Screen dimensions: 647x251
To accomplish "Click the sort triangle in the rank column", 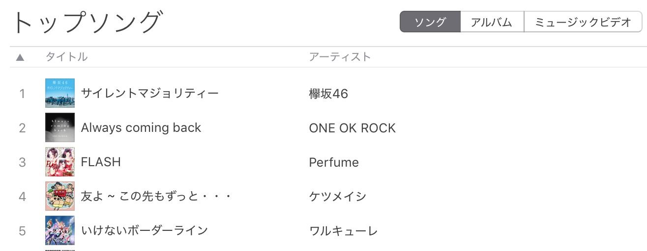I will pos(20,57).
